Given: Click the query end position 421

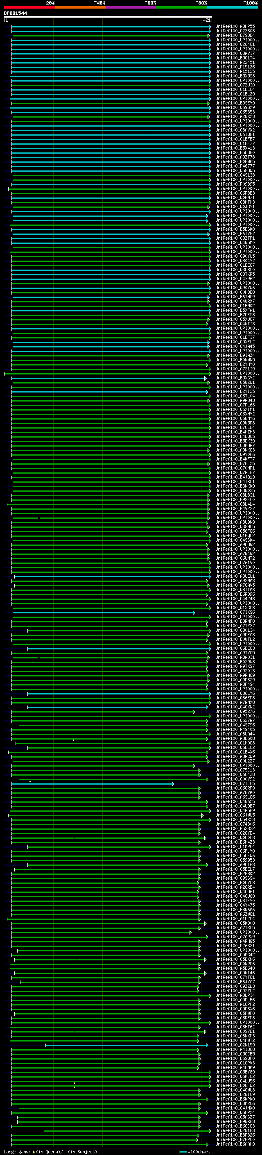Looking at the screenshot, I should pyautogui.click(x=206, y=20).
